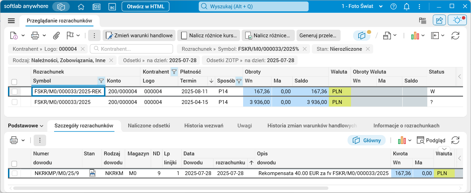Click the bar chart icon in details panel
Screen dimensions: 471x193
pyautogui.click(x=402, y=140)
